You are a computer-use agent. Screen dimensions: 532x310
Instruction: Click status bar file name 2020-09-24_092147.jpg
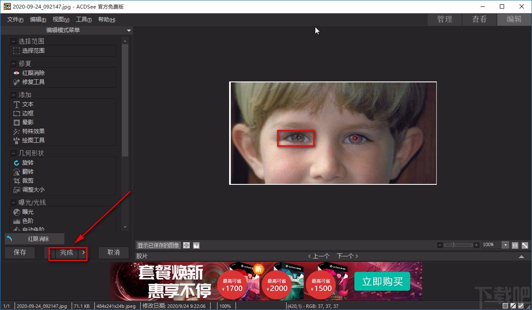click(42, 306)
